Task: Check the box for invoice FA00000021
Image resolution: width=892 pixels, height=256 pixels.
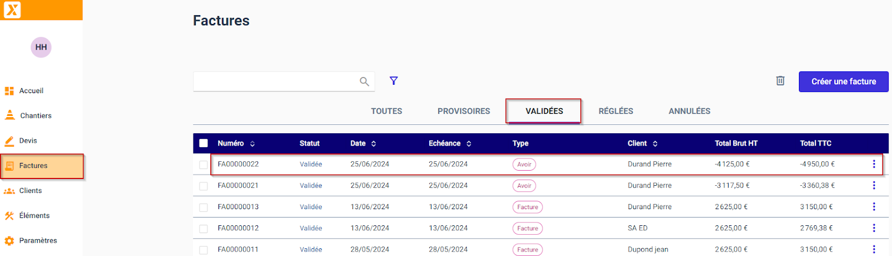Action: pyautogui.click(x=203, y=186)
